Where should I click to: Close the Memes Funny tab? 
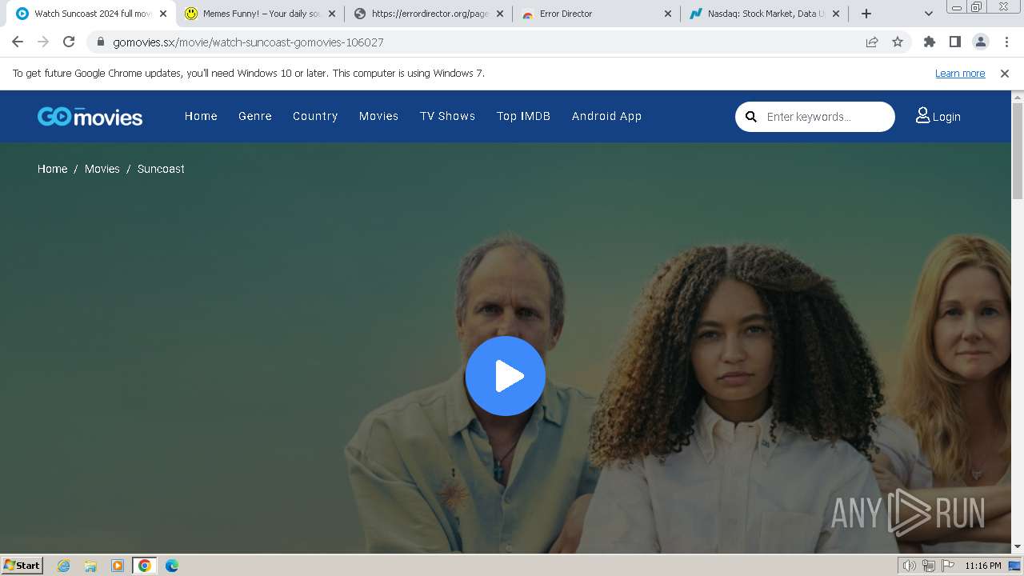tap(331, 14)
